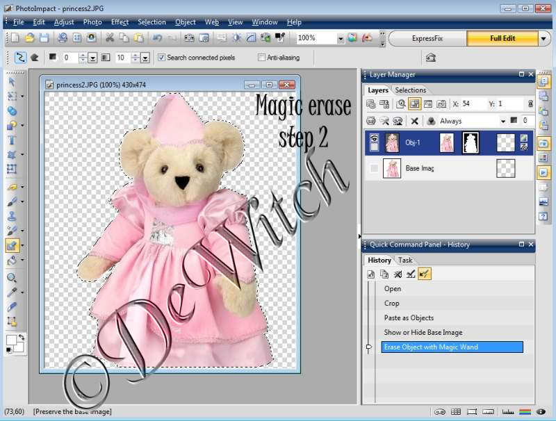The height and width of the screenshot is (421, 556).
Task: Expand the Full Edit mode arrow
Action: click(x=543, y=38)
